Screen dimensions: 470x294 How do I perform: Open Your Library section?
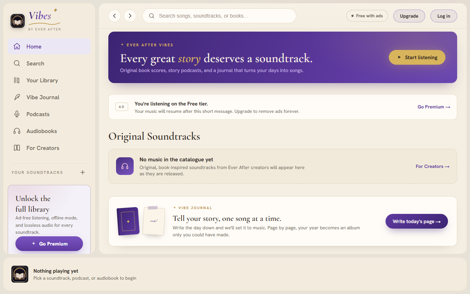point(49,80)
